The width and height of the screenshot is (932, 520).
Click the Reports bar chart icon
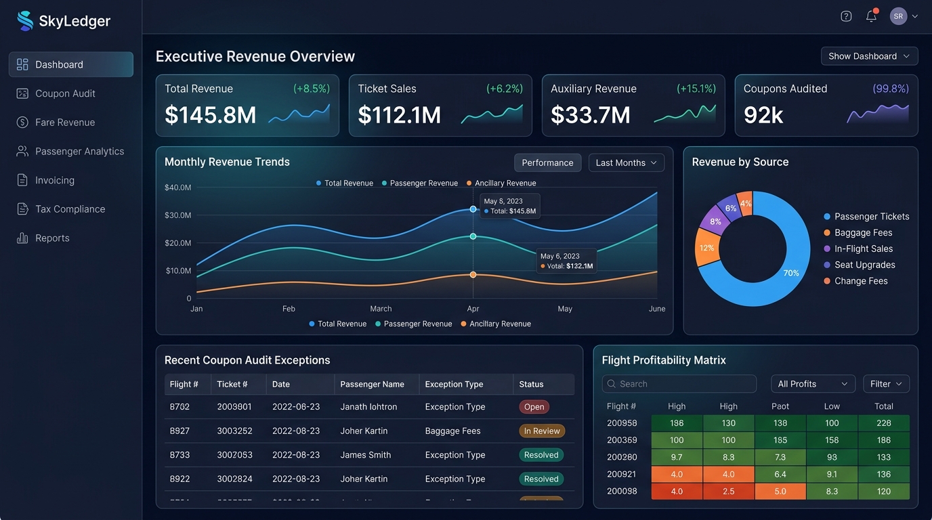pos(22,238)
